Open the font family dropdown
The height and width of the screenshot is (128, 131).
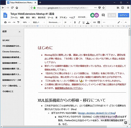[x=55, y=22]
